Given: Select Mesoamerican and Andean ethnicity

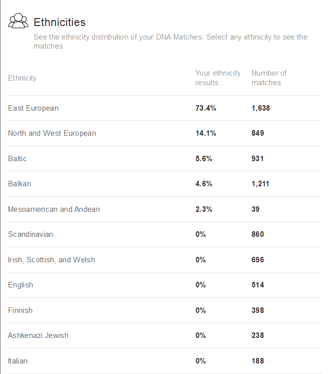Looking at the screenshot, I should click(54, 209).
